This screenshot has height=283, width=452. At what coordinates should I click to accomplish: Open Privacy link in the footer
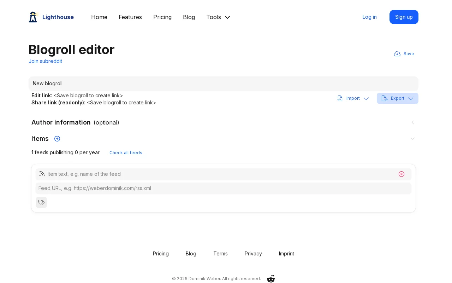pos(253,254)
